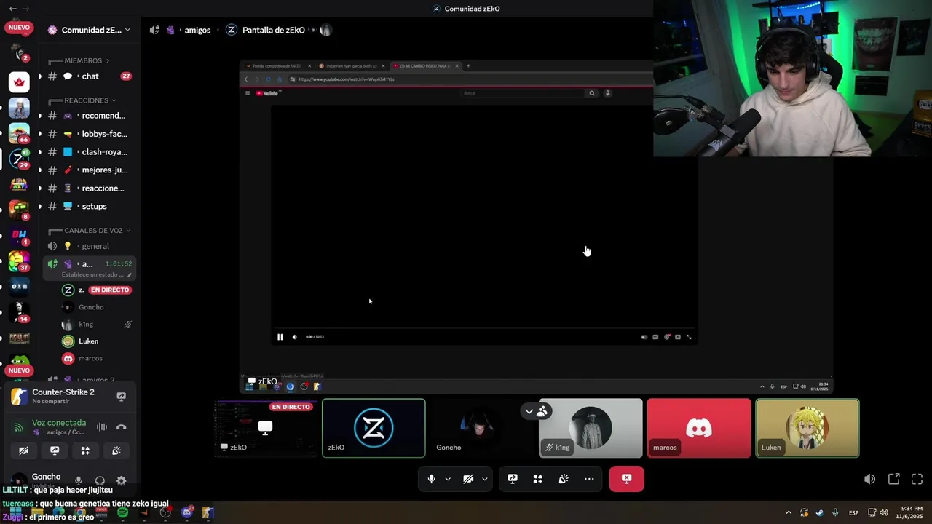932x524 pixels.
Task: Stop watching stream red button
Action: point(626,479)
